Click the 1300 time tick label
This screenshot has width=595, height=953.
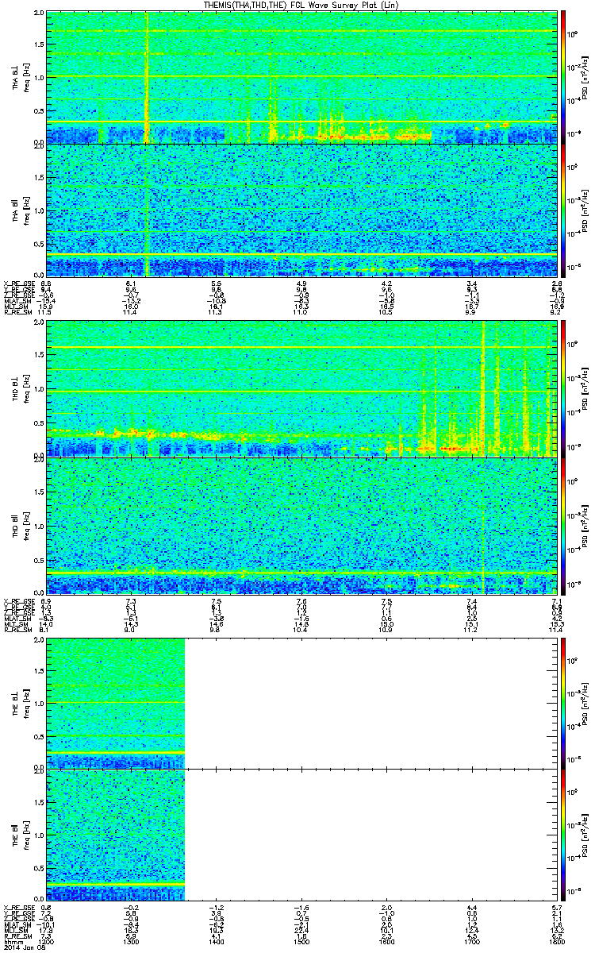click(131, 941)
